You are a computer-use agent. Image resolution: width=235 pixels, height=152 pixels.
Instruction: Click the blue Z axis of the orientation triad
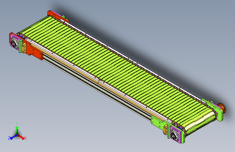click(x=14, y=137)
